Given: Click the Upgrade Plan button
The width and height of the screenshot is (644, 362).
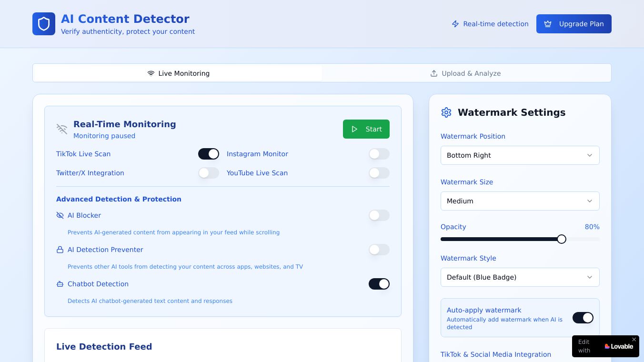Looking at the screenshot, I should point(574,24).
